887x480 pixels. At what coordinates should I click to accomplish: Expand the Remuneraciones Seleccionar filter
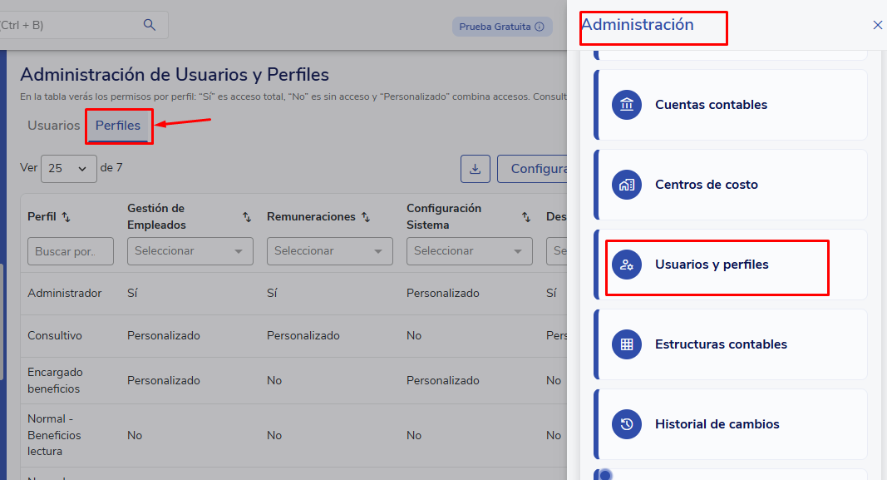click(x=330, y=250)
